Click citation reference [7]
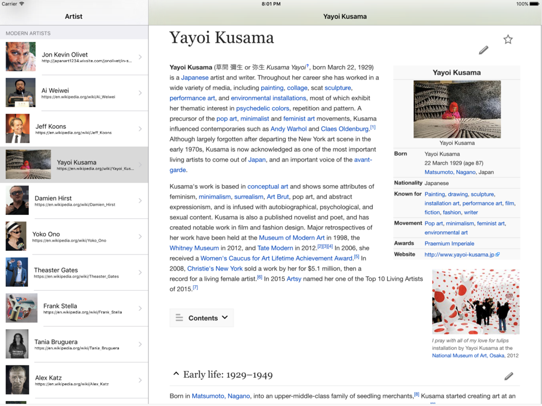Screen dimensions: 542x406 point(195,287)
